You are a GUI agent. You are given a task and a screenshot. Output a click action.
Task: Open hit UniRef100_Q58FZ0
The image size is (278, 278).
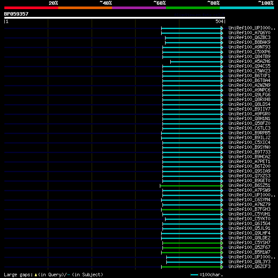coord(249,124)
